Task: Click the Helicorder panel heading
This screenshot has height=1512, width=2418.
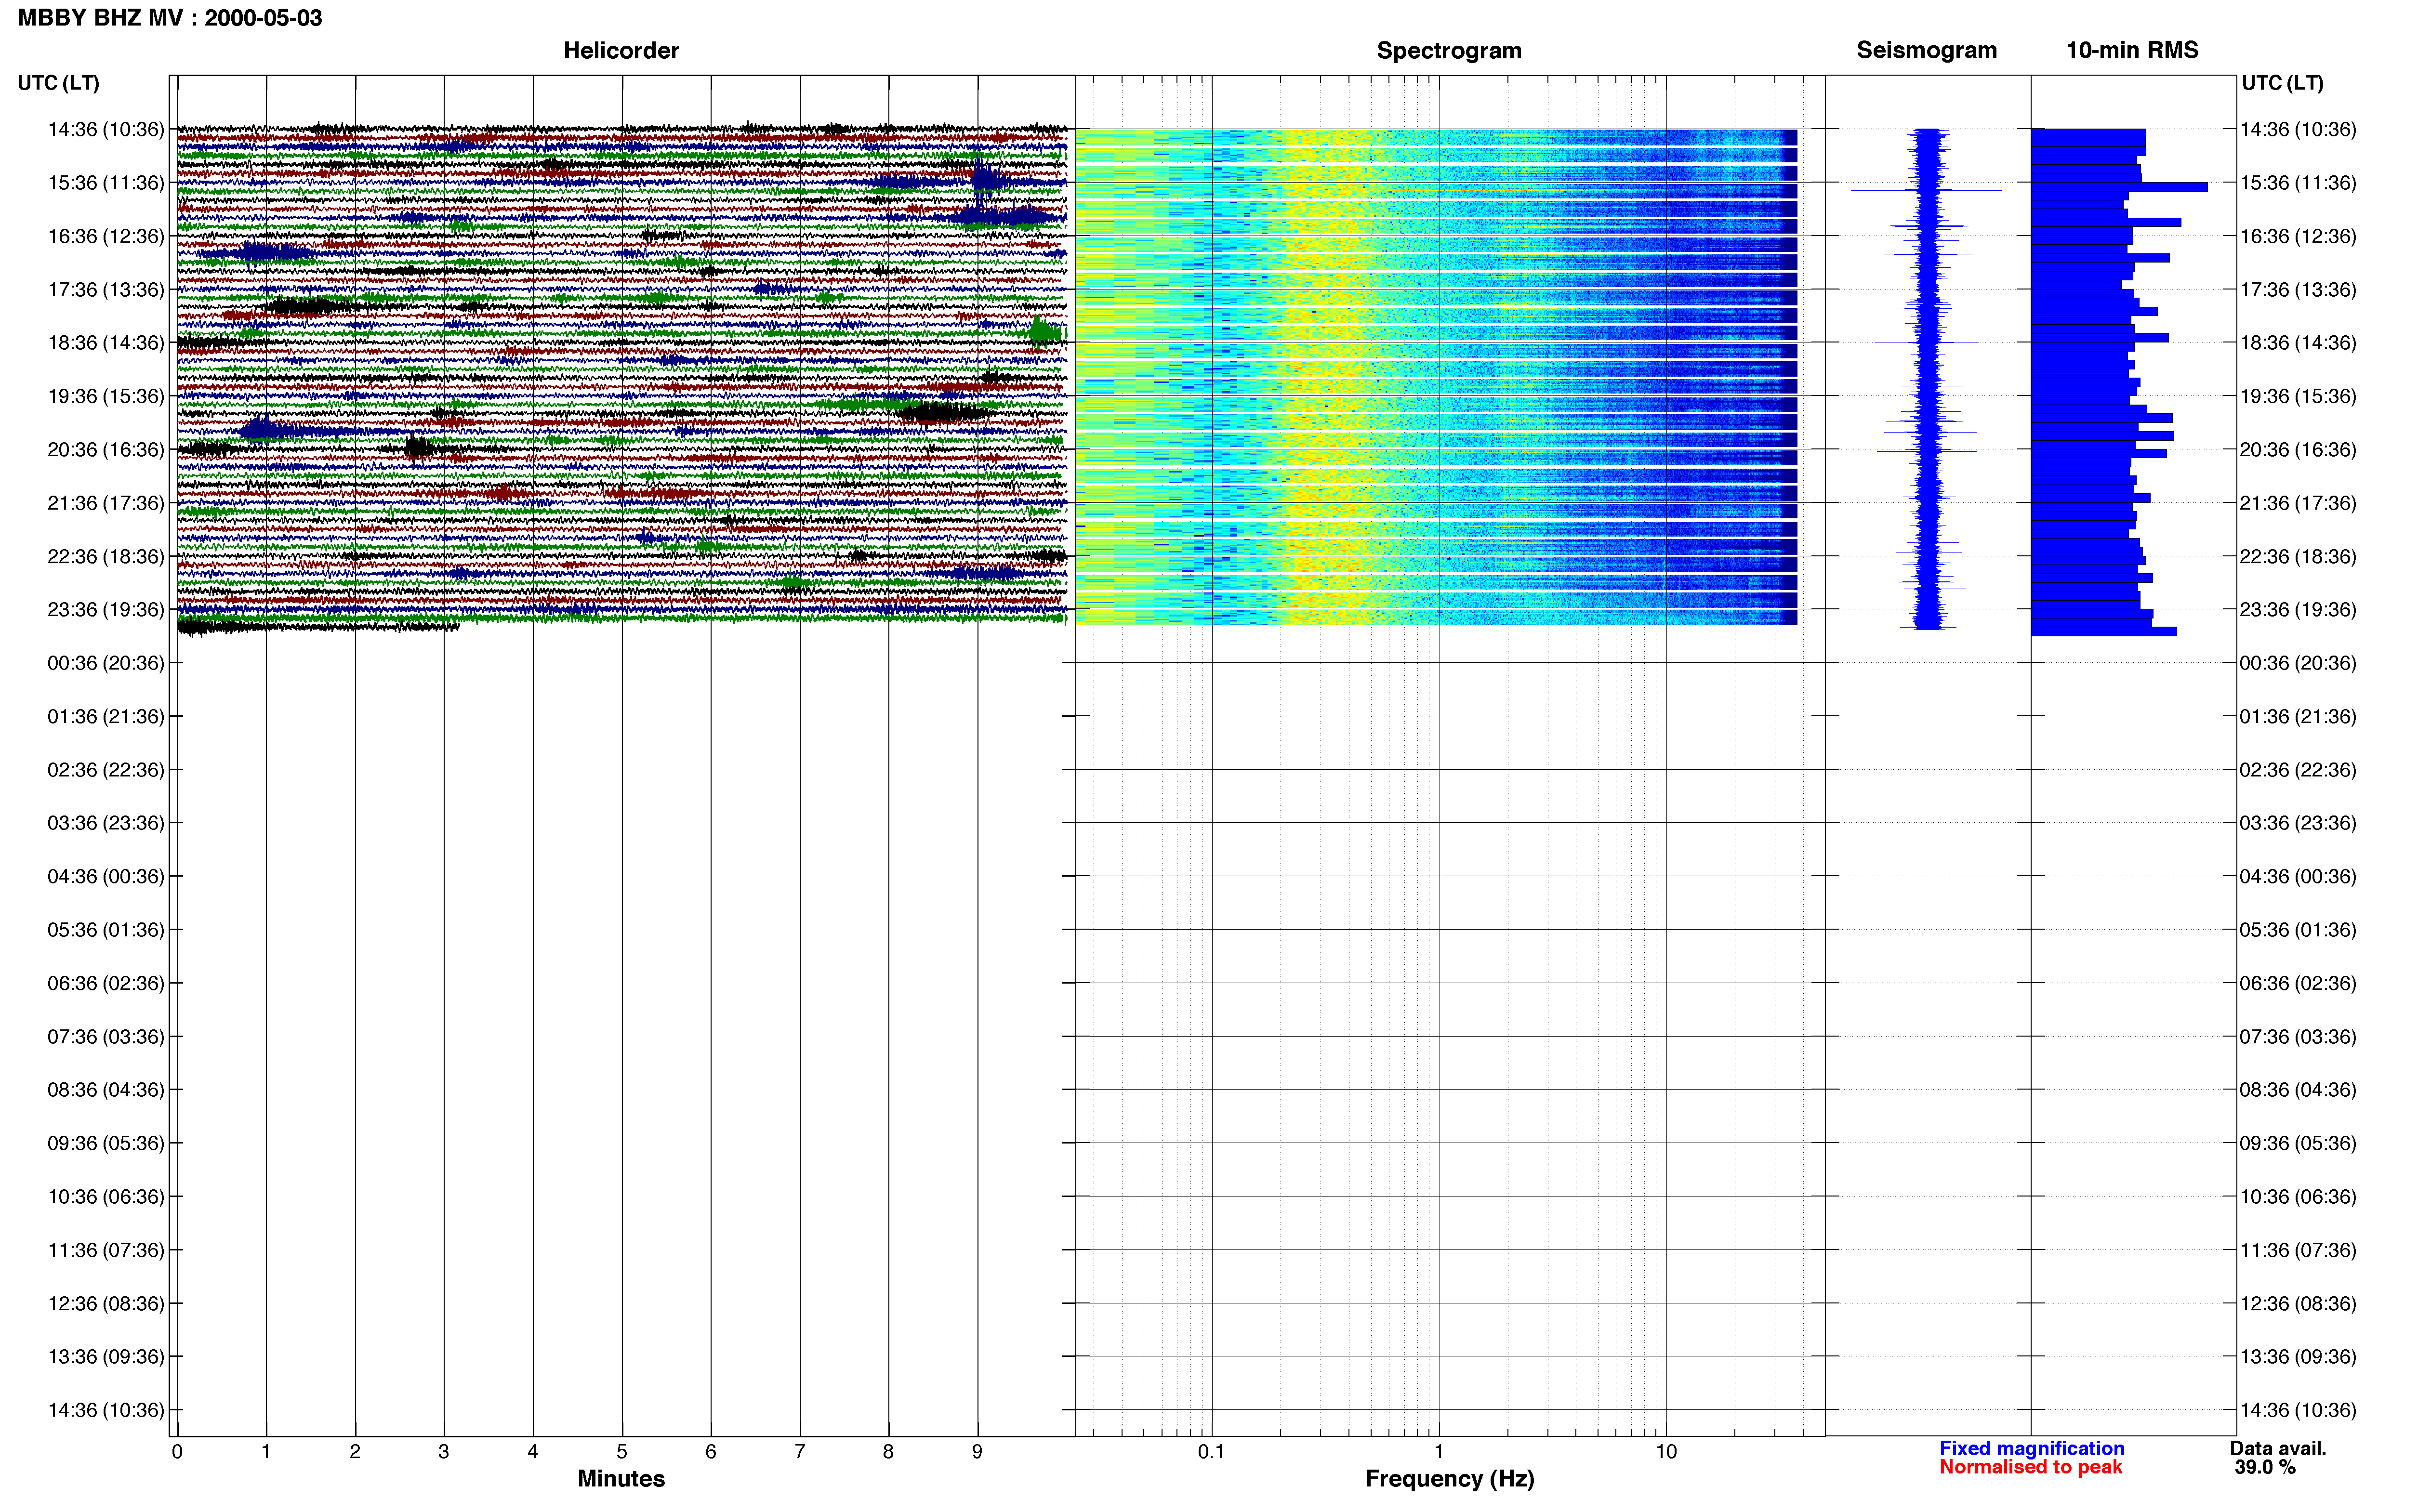Action: click(x=621, y=51)
